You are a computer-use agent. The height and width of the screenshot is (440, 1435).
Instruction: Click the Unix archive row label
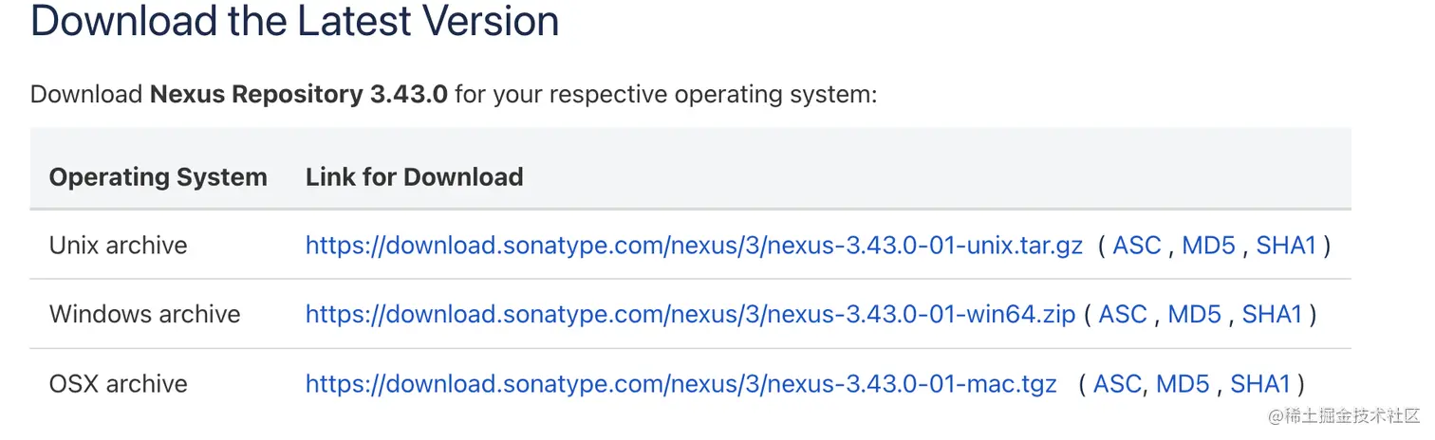118,246
